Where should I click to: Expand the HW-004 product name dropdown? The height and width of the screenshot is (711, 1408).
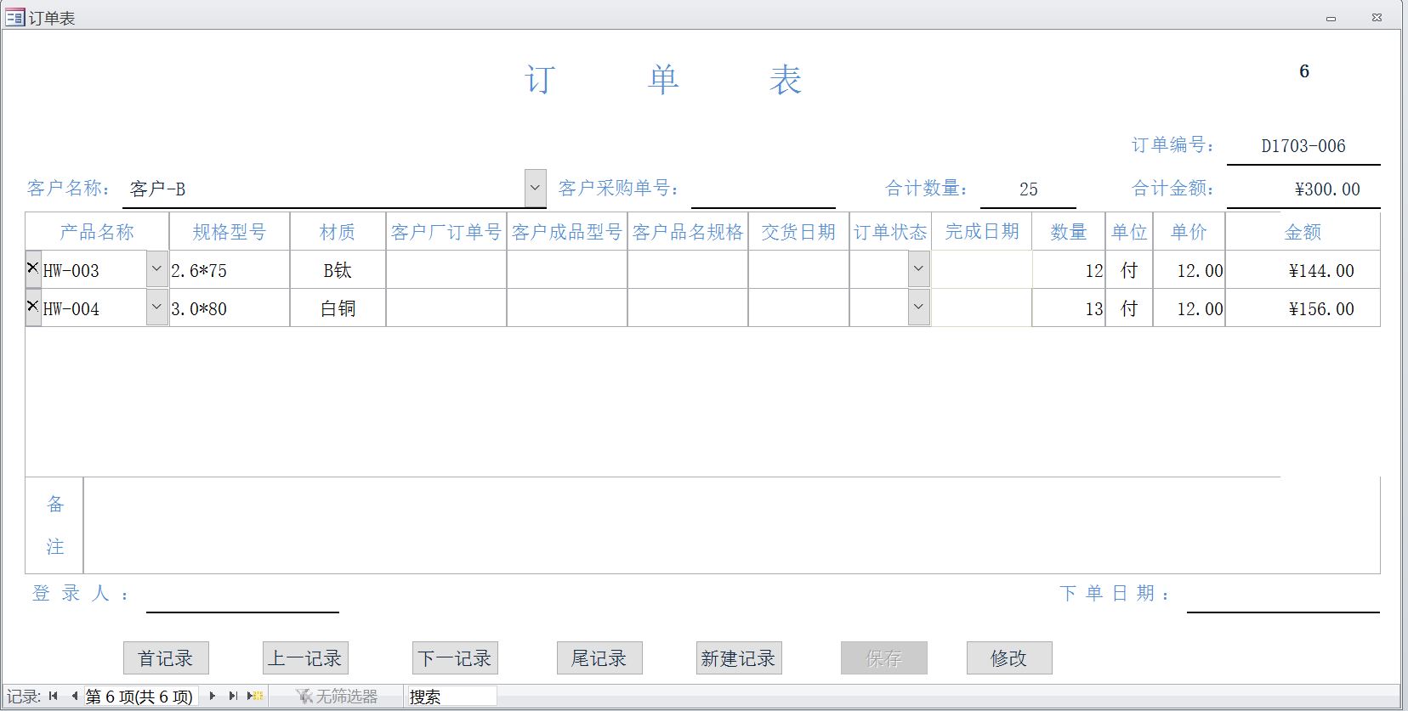tap(156, 308)
